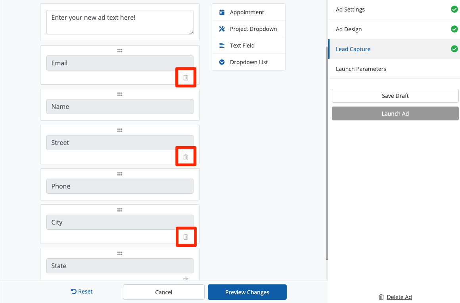This screenshot has height=303, width=460.
Task: Delete the Street field with trash icon
Action: click(186, 157)
